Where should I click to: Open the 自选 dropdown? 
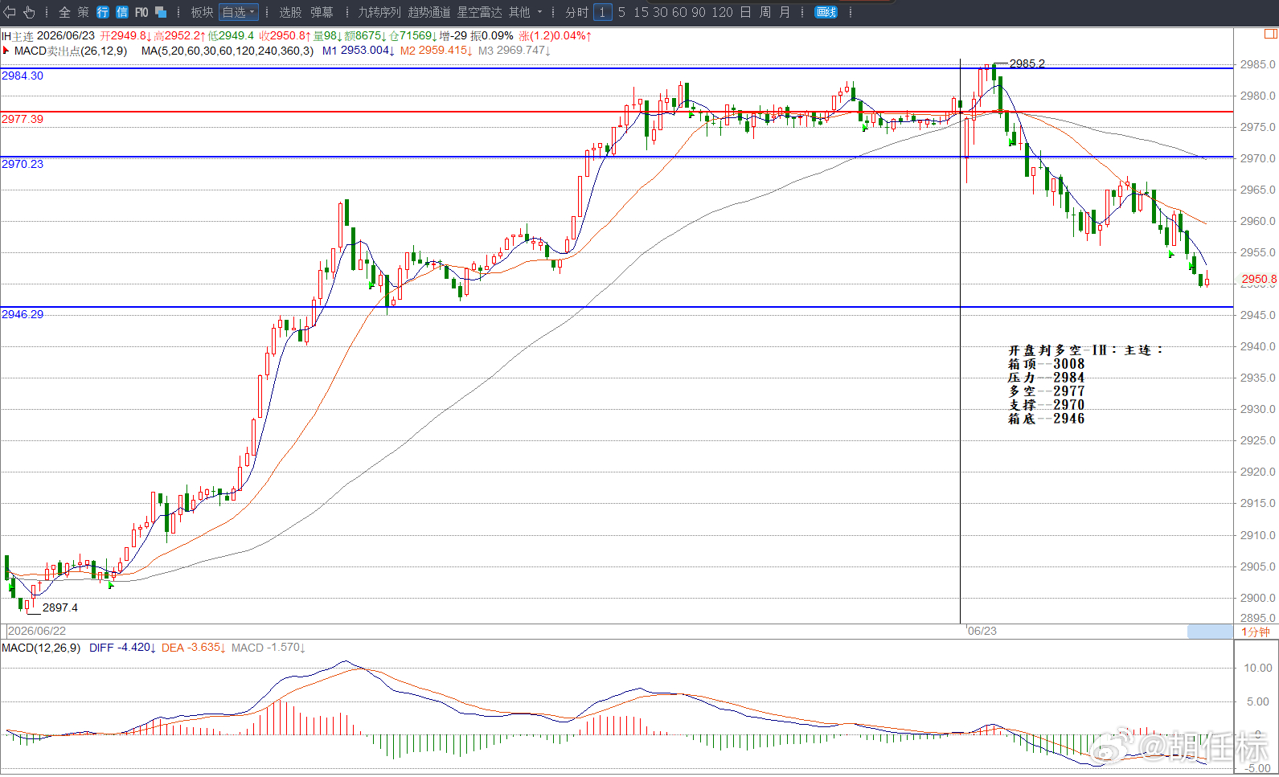(239, 12)
